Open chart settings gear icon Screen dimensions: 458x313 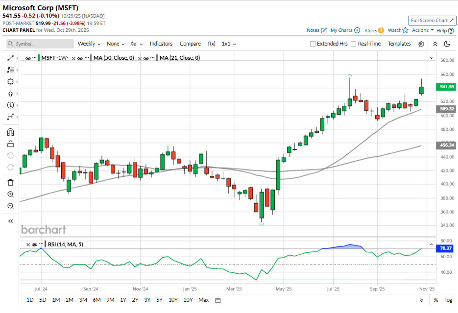coord(421,44)
